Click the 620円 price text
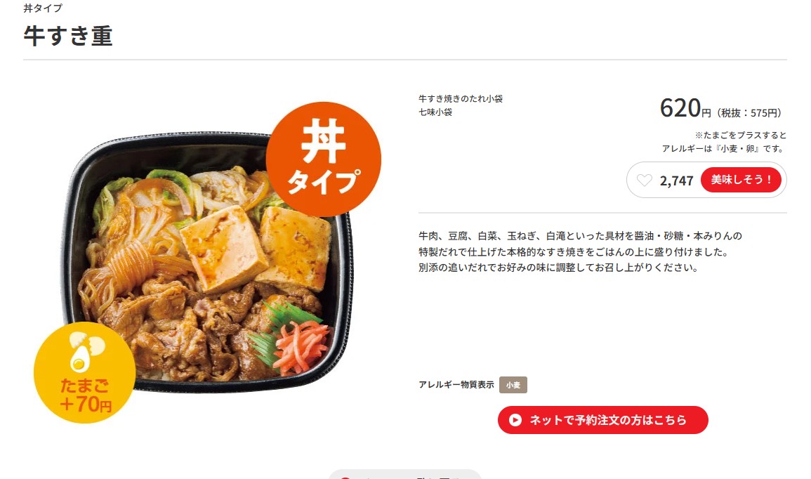 (685, 108)
